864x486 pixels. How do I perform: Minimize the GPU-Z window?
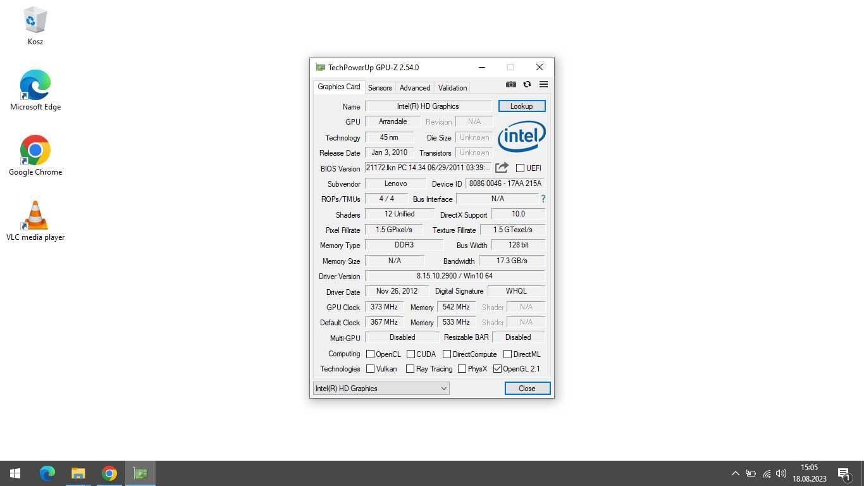pyautogui.click(x=482, y=67)
